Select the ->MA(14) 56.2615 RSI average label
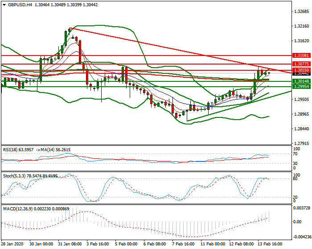This screenshot has width=312, height=249. point(53,150)
